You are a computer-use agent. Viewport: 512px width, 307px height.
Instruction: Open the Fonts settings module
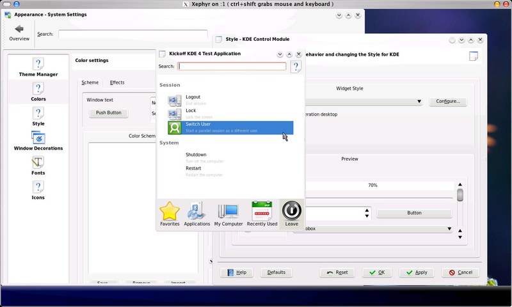coord(38,166)
